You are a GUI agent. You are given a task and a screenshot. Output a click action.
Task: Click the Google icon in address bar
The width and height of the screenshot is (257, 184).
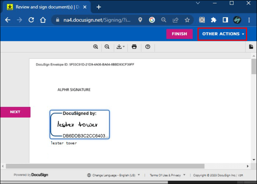pos(152,20)
